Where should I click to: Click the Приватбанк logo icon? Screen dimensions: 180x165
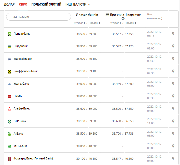pyautogui.click(x=9, y=34)
